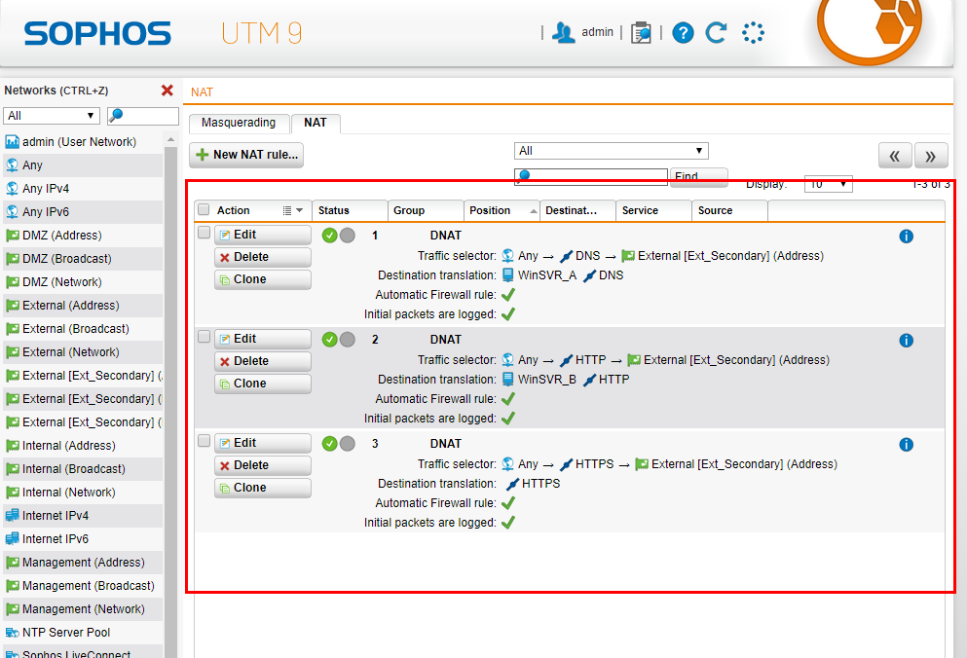Image resolution: width=967 pixels, height=658 pixels.
Task: Clone DNAT rule 2
Action: [263, 384]
